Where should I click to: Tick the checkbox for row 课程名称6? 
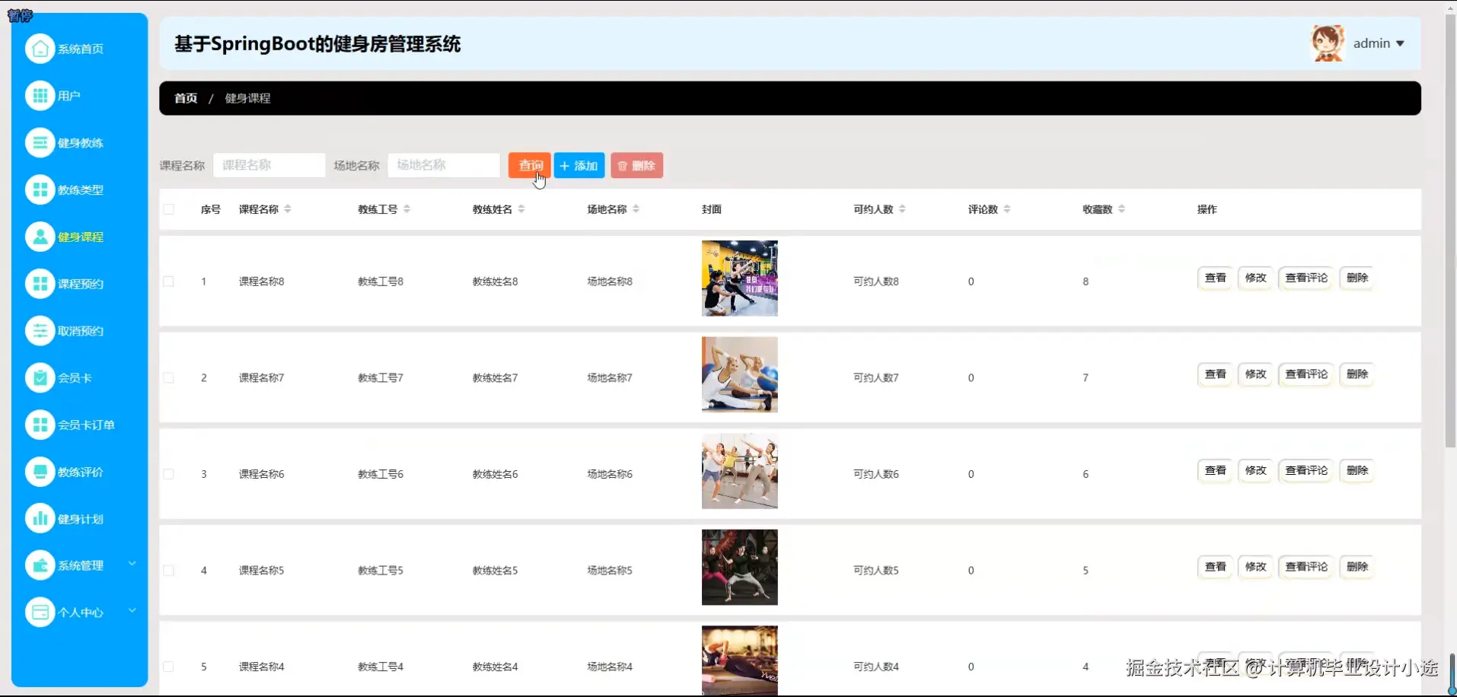coord(169,474)
